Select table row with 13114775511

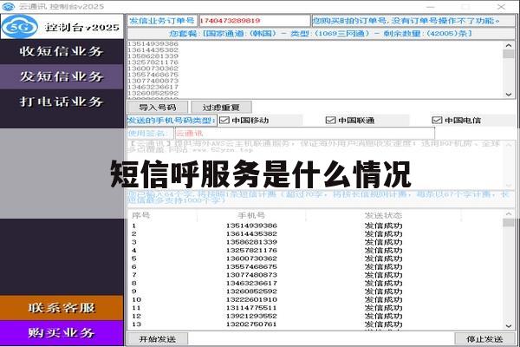tap(315, 308)
